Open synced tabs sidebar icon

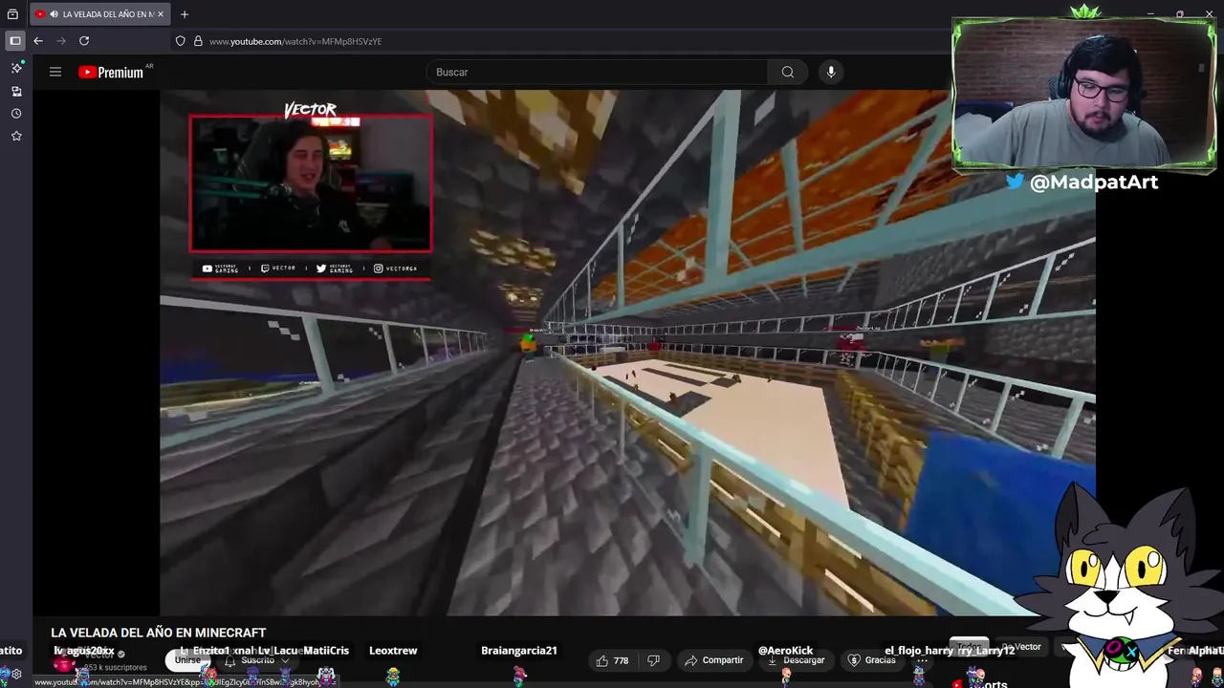click(16, 91)
